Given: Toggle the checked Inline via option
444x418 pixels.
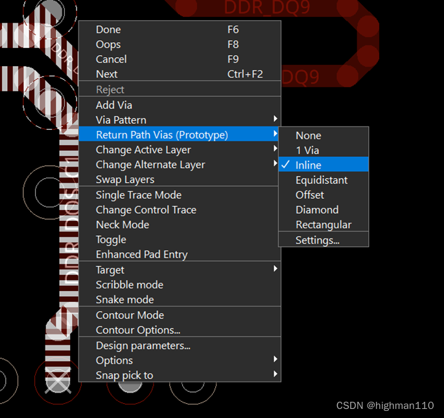Looking at the screenshot, I should pyautogui.click(x=309, y=165).
